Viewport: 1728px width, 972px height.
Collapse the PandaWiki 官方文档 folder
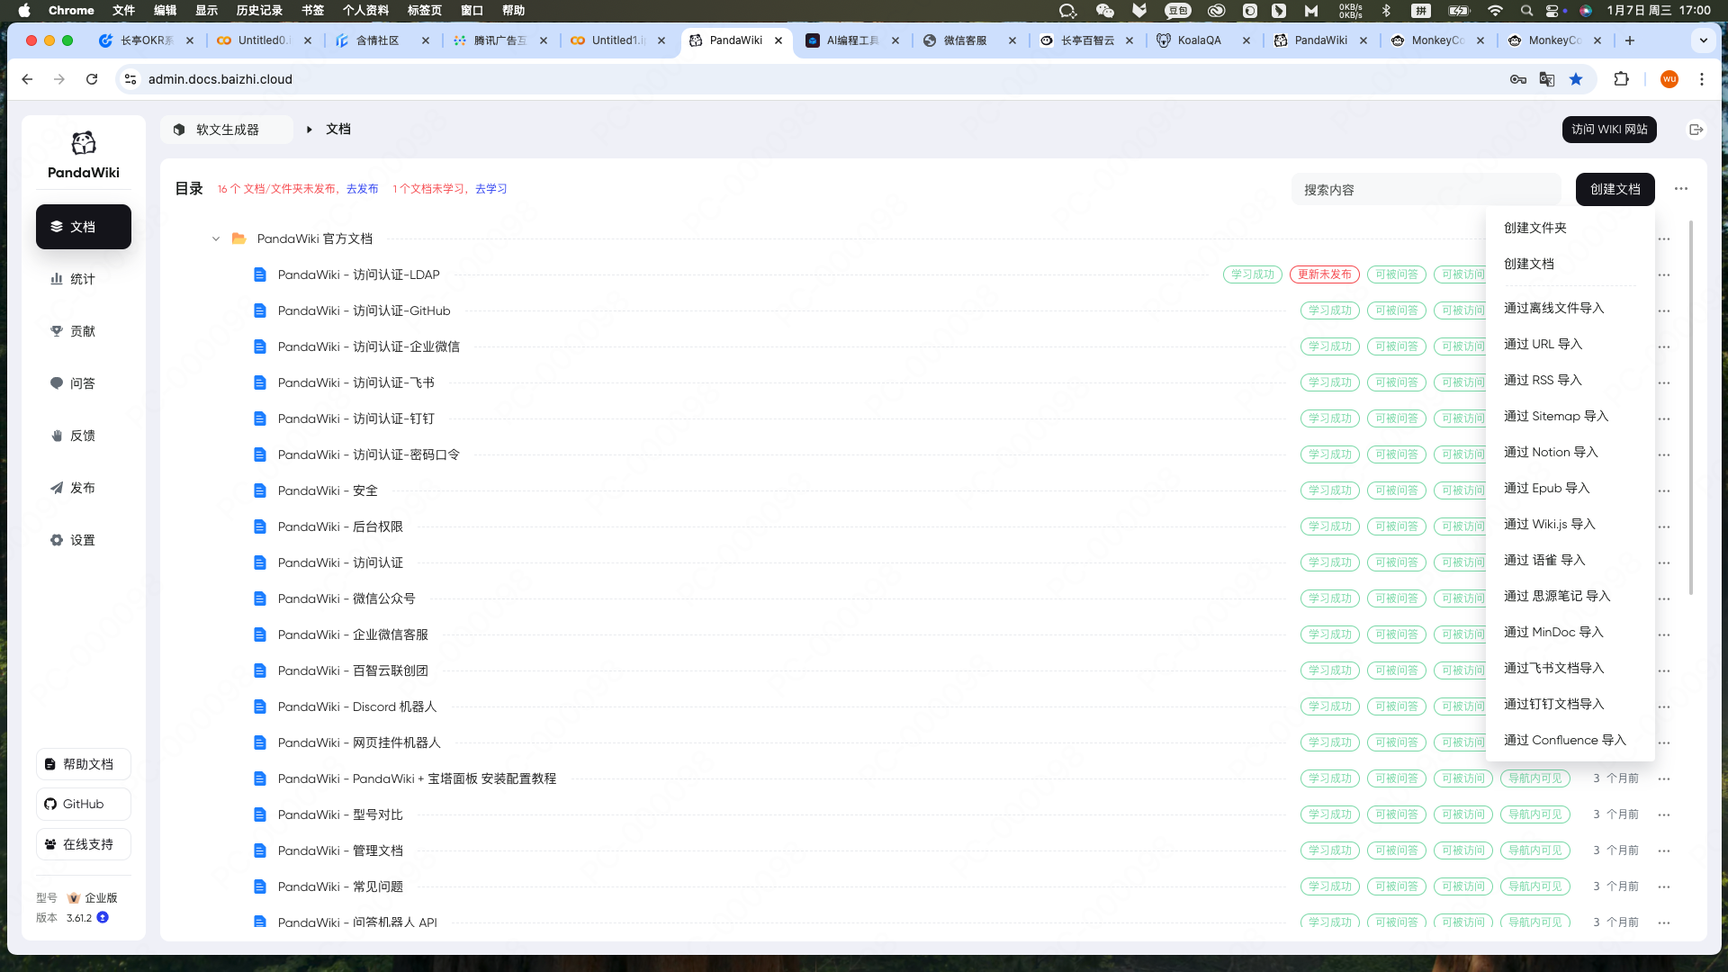click(x=216, y=238)
